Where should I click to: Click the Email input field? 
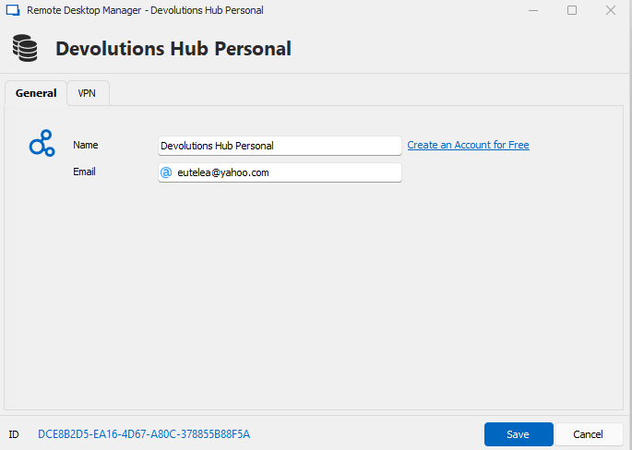tap(280, 172)
